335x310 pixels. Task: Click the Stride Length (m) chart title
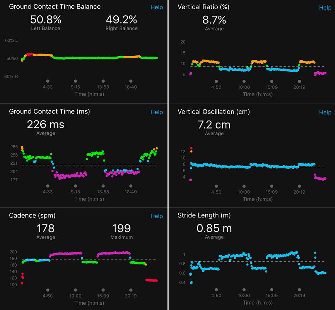point(204,215)
